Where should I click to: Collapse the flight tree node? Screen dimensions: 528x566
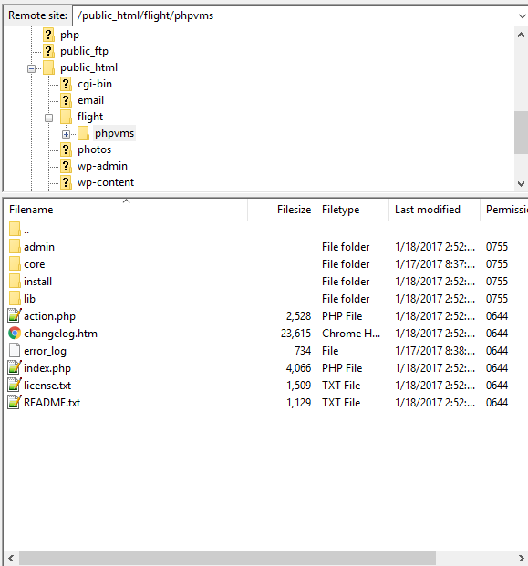pos(48,118)
